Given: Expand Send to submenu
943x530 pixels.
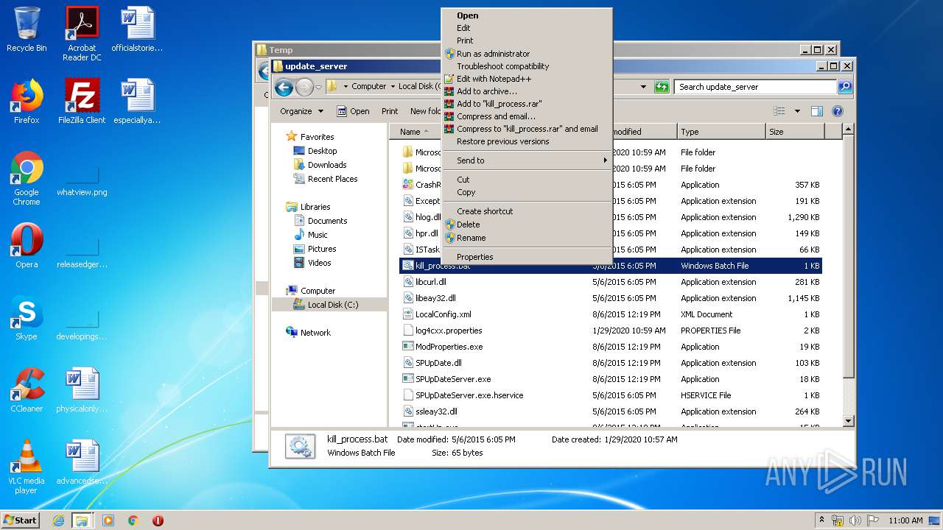Looking at the screenshot, I should [x=527, y=160].
